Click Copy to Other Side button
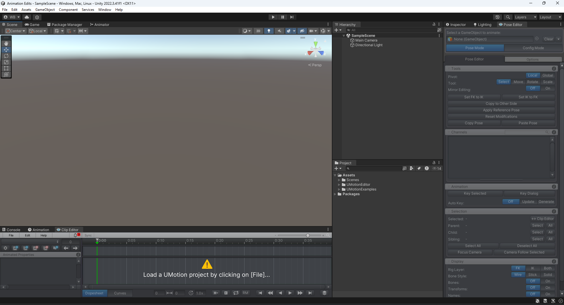564x305 pixels. click(x=501, y=104)
